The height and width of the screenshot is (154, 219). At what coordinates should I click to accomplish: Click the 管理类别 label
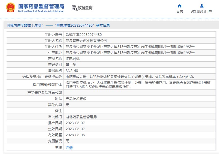(x=55, y=65)
